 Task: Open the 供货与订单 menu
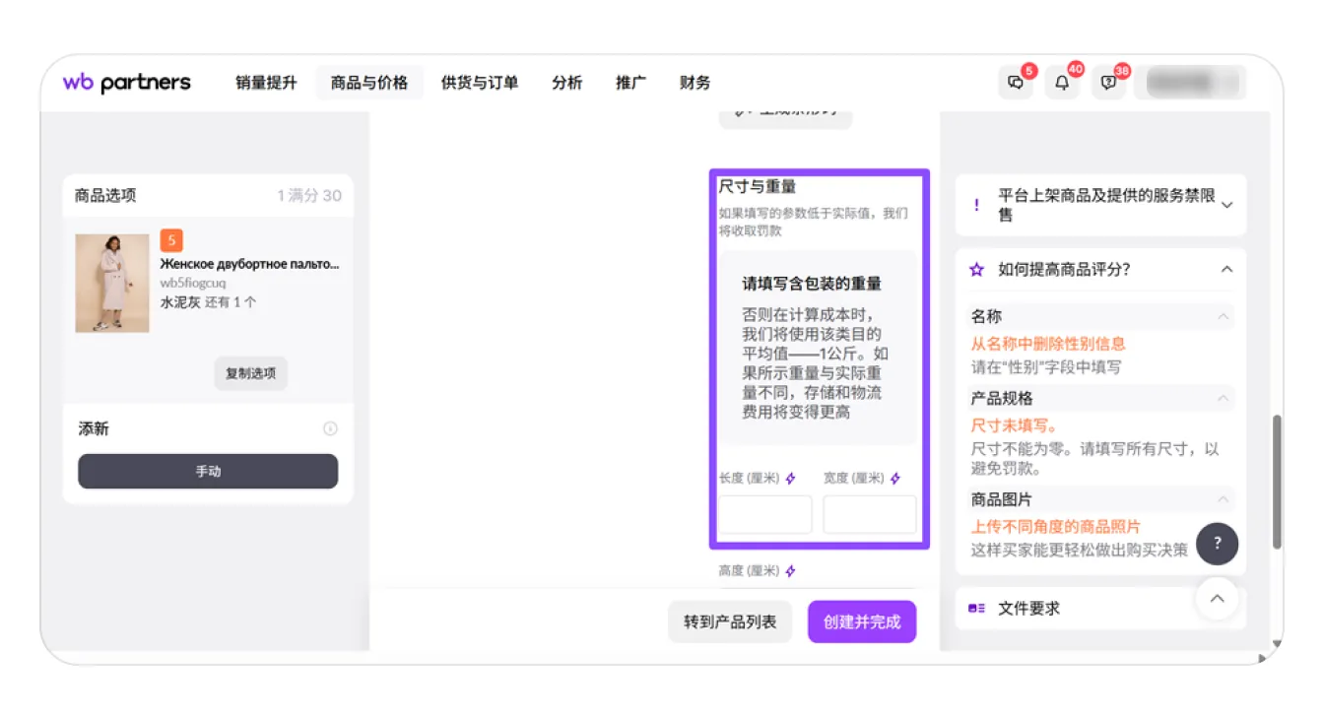[x=480, y=83]
